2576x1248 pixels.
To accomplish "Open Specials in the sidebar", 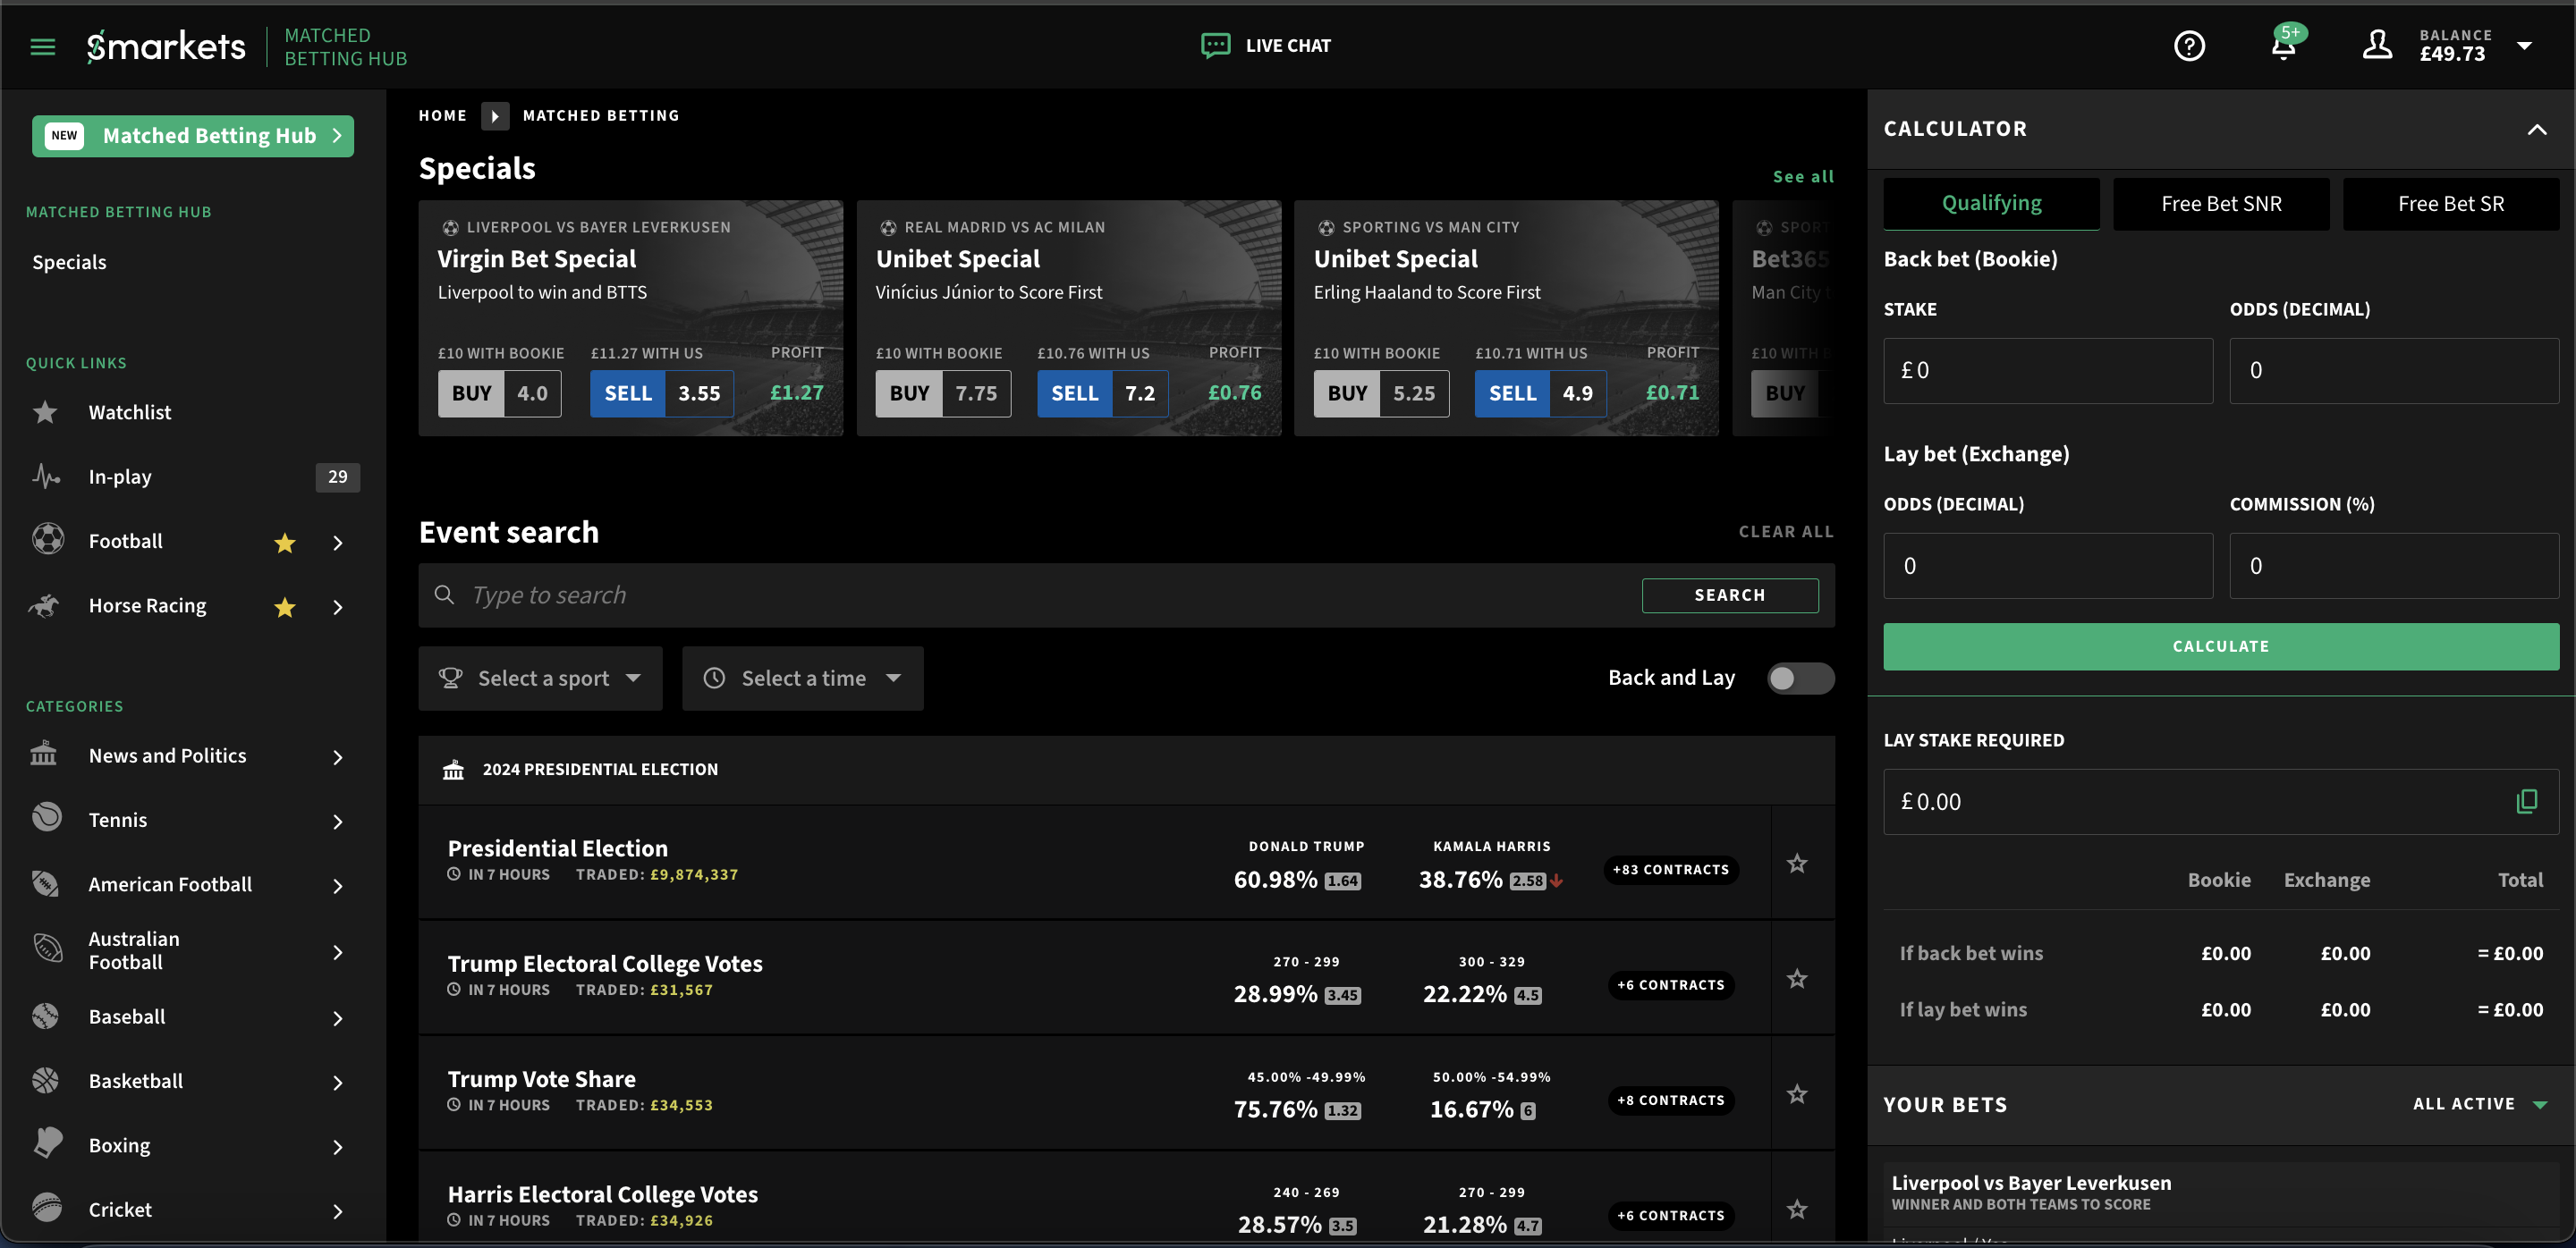I will coord(69,262).
